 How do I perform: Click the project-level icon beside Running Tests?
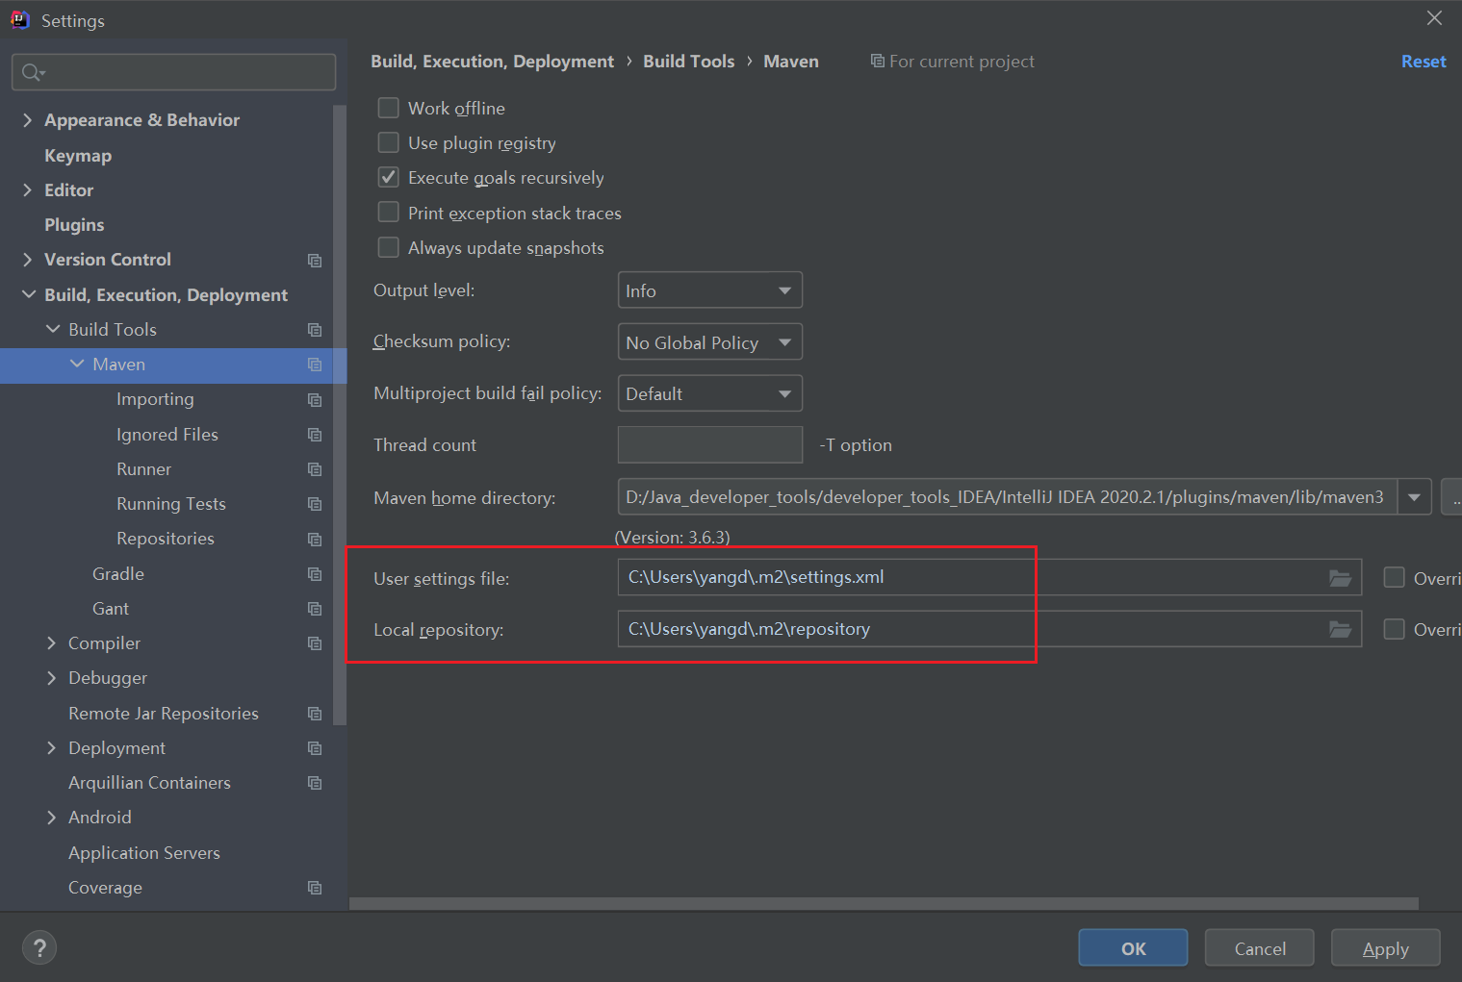pos(315,504)
